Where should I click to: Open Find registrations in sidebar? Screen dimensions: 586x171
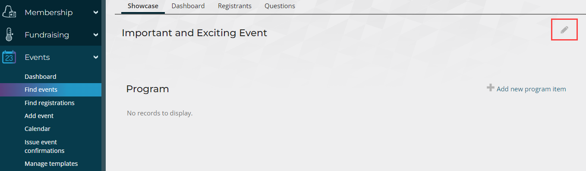(50, 103)
